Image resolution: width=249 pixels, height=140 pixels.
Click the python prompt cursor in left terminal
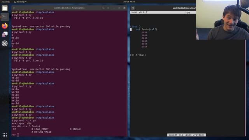[18, 135]
